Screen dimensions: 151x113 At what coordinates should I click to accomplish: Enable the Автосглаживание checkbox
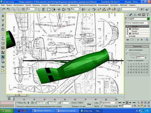pos(127,50)
